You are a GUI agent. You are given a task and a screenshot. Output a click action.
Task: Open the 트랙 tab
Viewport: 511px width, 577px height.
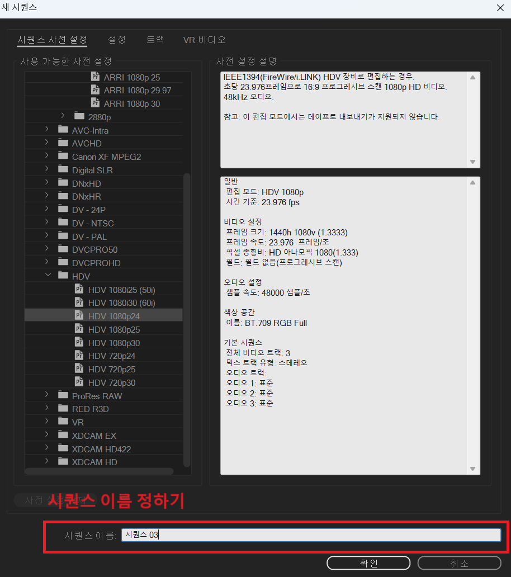pyautogui.click(x=155, y=40)
